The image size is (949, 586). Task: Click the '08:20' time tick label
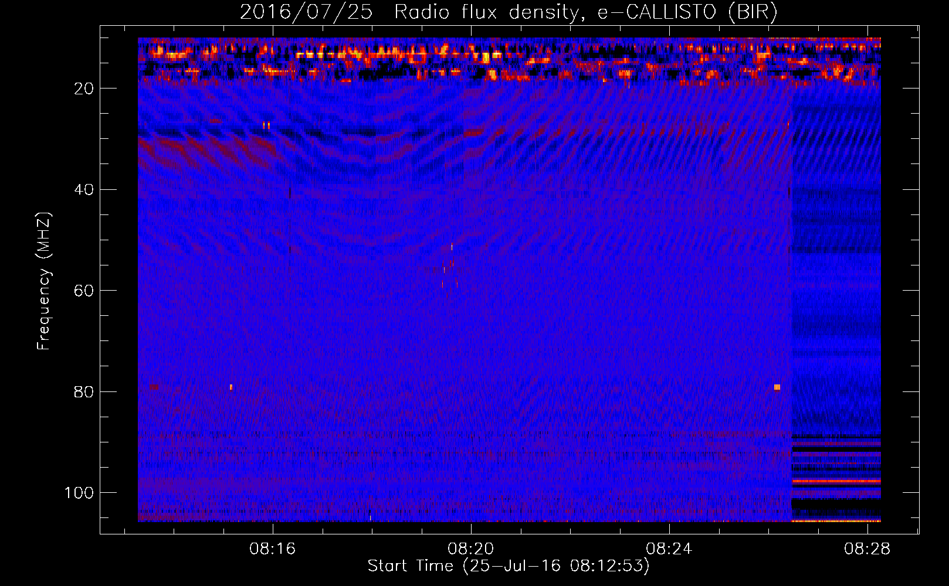coord(471,549)
